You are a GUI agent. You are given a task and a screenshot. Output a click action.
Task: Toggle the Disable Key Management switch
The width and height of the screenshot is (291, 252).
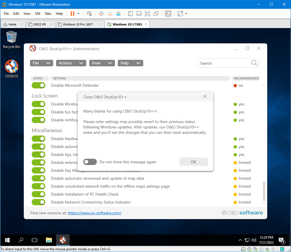(38, 170)
